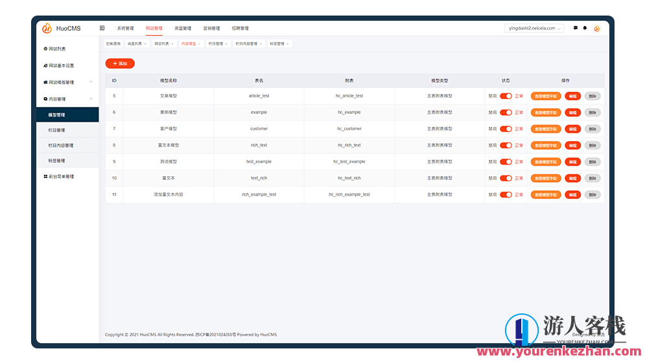The image size is (645, 362).
Task: Toggle status switch for test_example row
Action: coord(506,162)
